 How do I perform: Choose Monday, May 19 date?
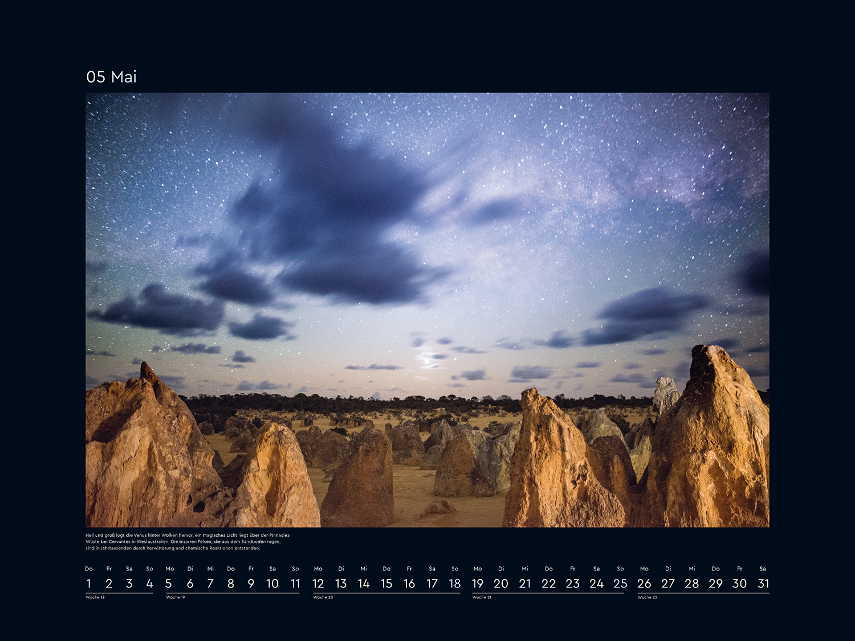[478, 583]
